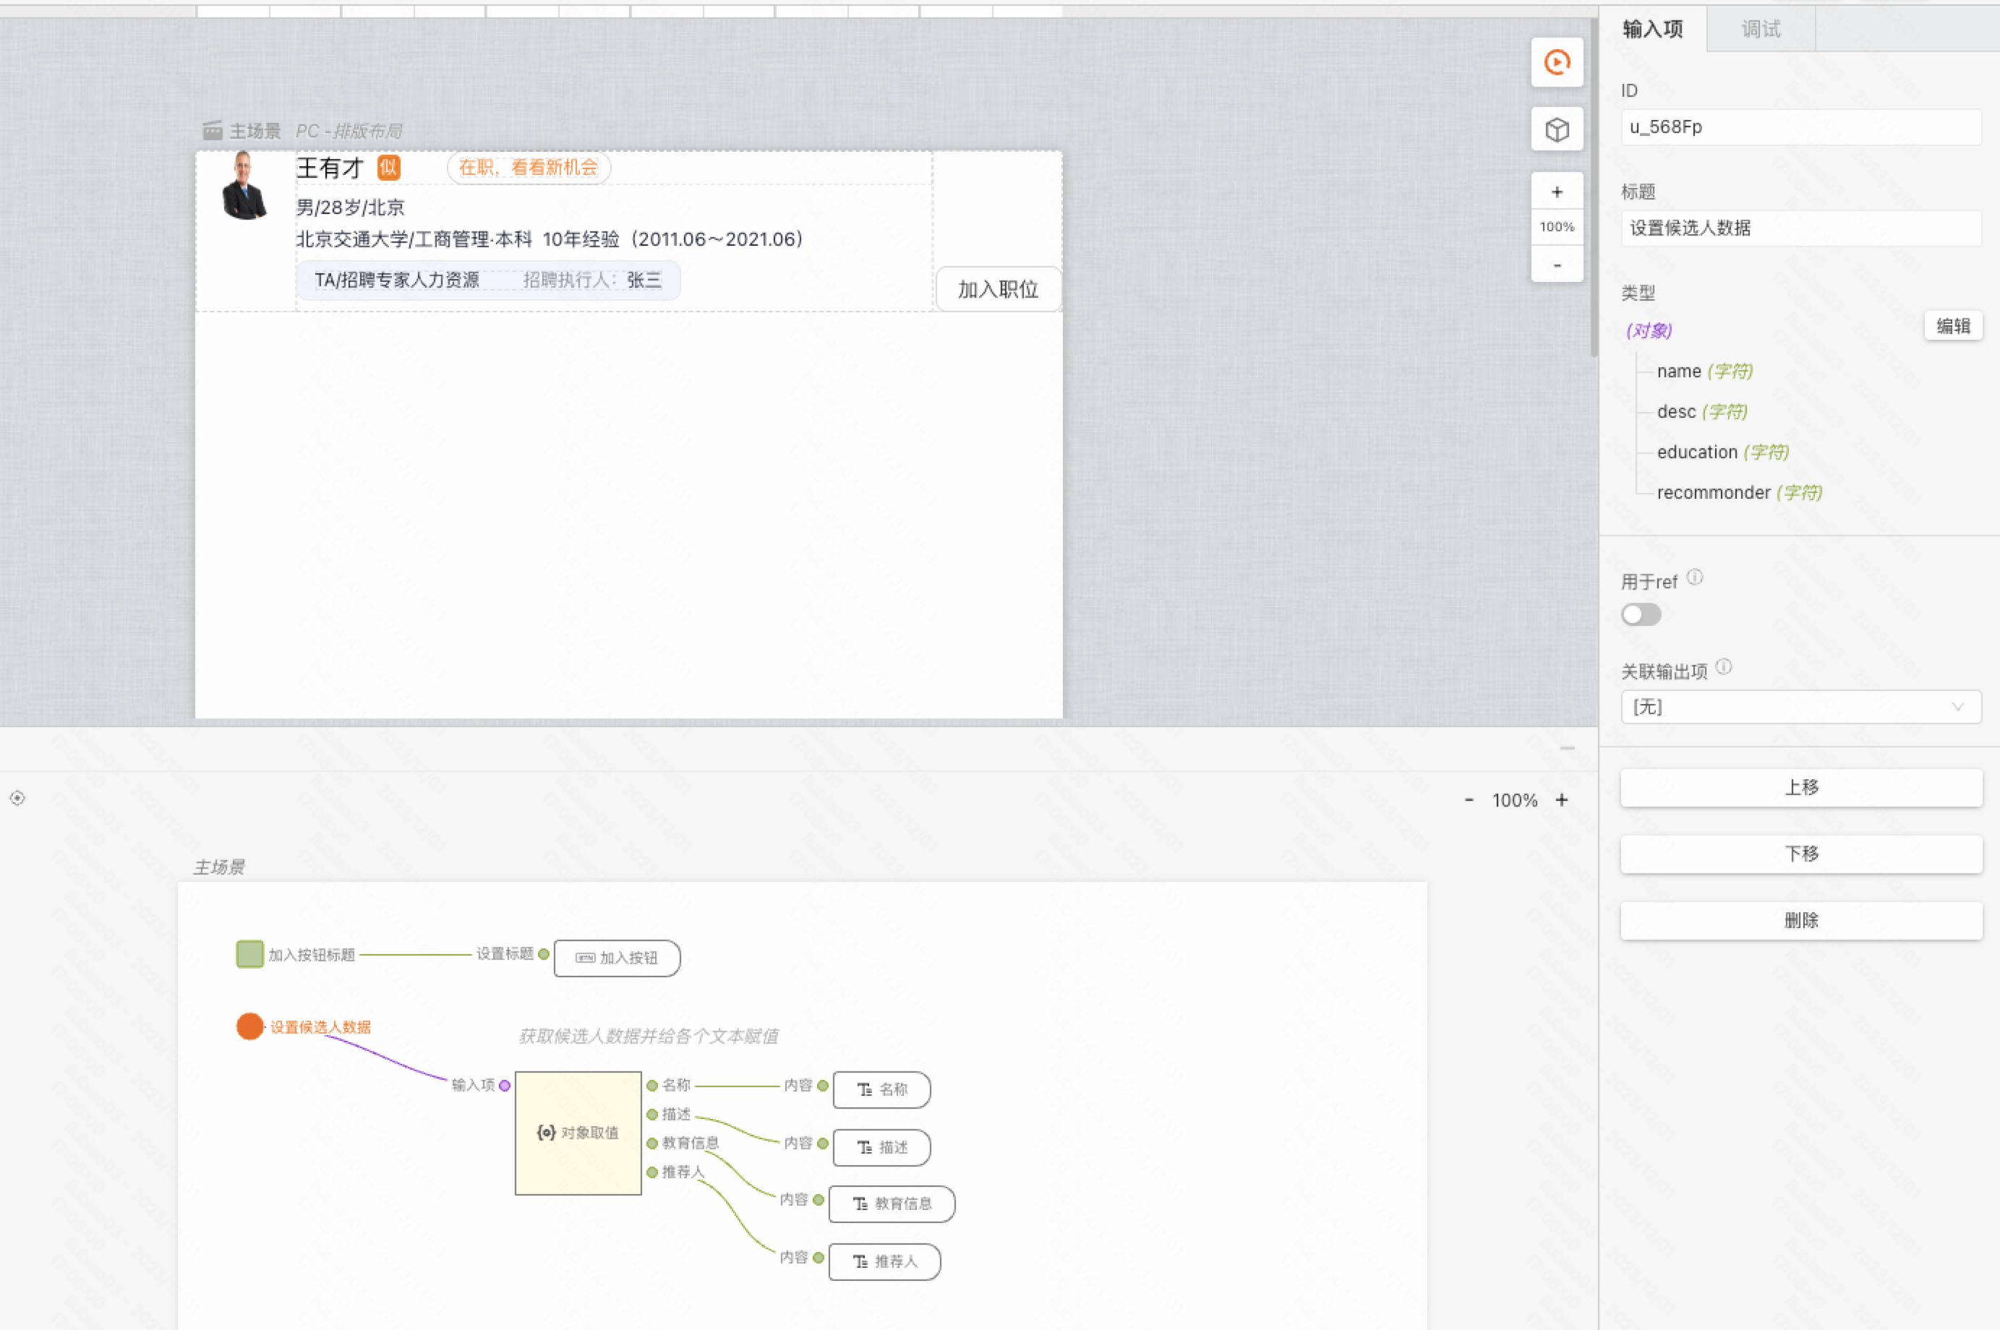The height and width of the screenshot is (1330, 2000).
Task: Select the education field in type tree
Action: click(x=1722, y=452)
